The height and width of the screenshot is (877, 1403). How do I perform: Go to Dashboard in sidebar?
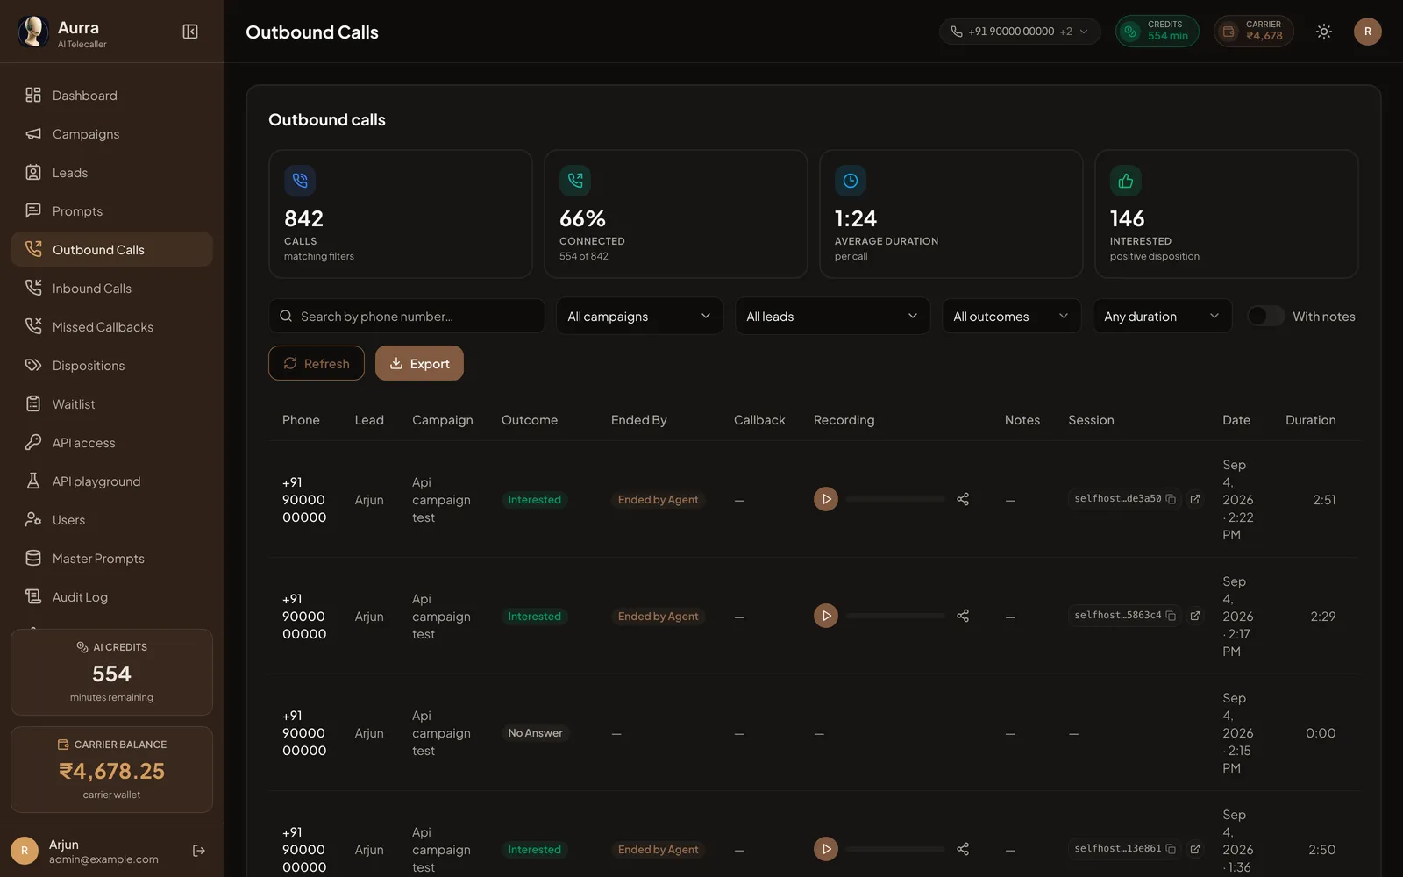click(111, 95)
